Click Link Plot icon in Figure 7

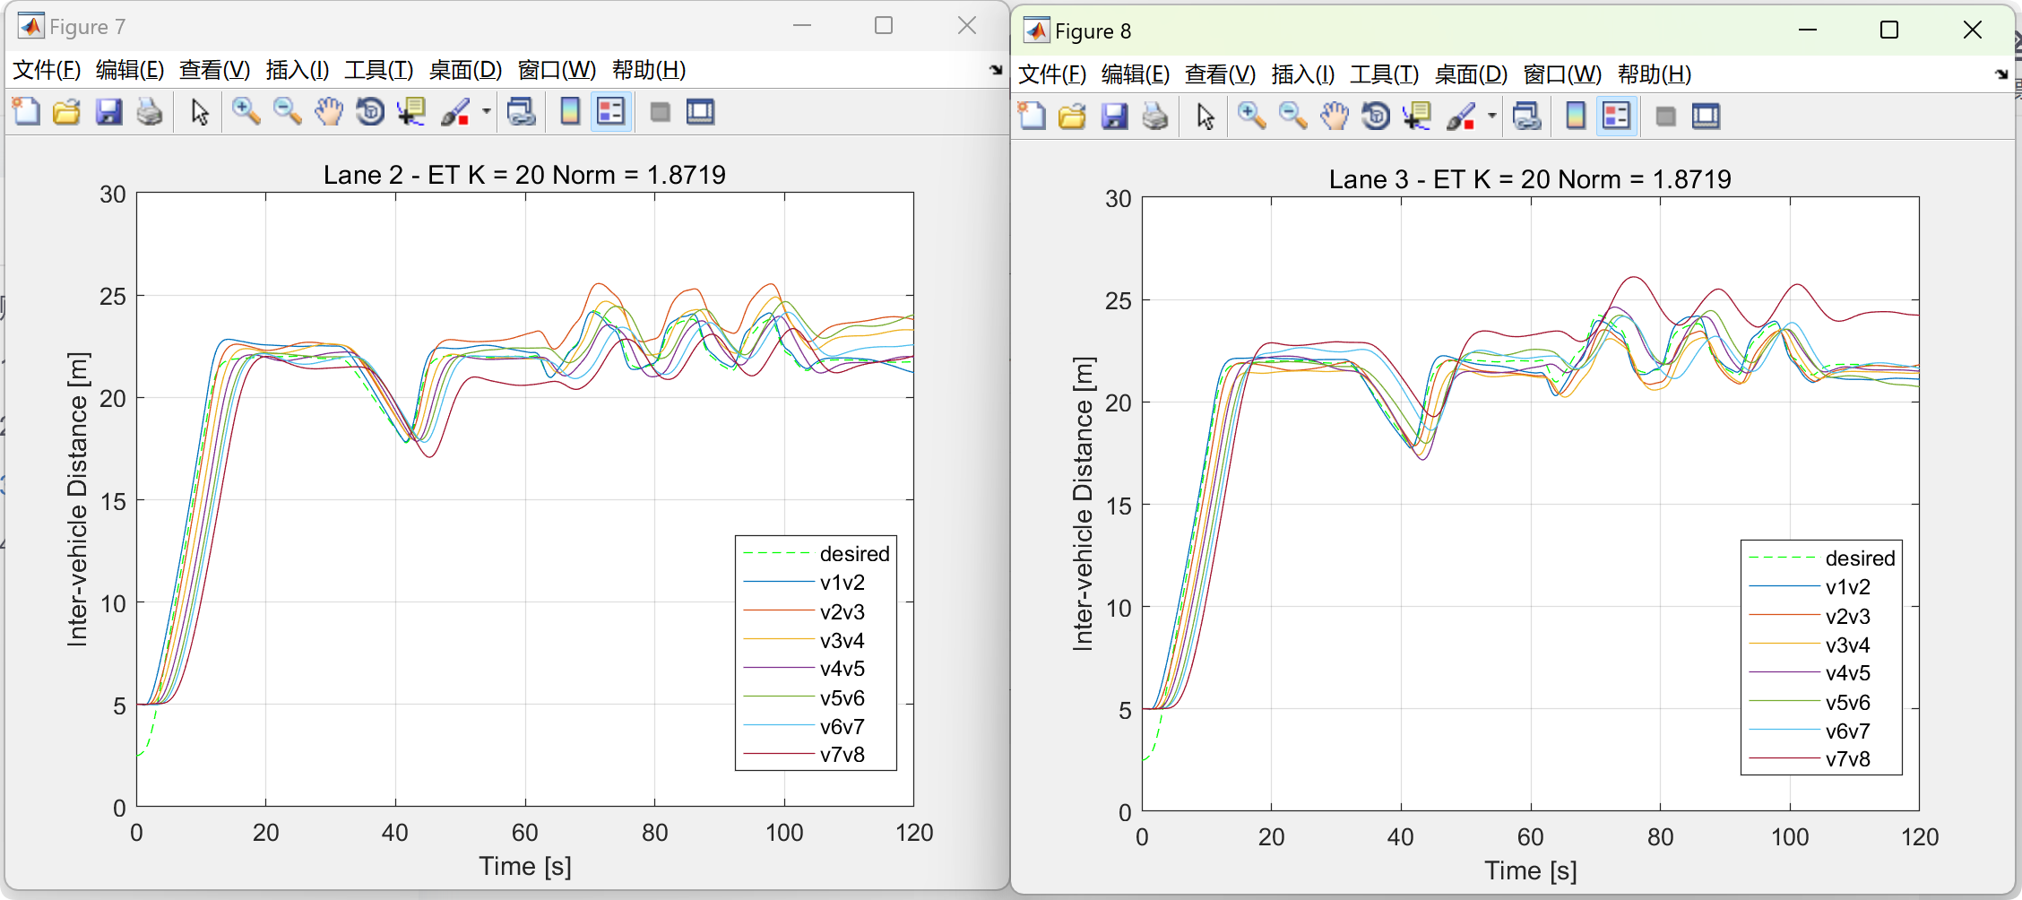pos(521,112)
